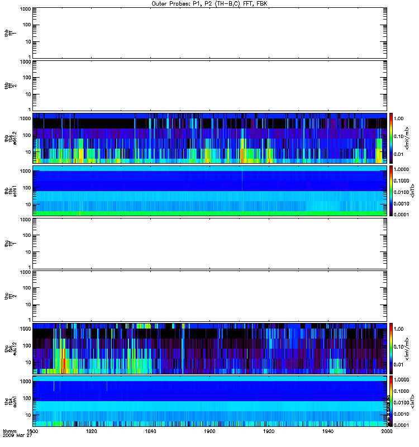Click the '1820' time axis label
Viewport: 419px width, 447px height.
tap(91, 431)
